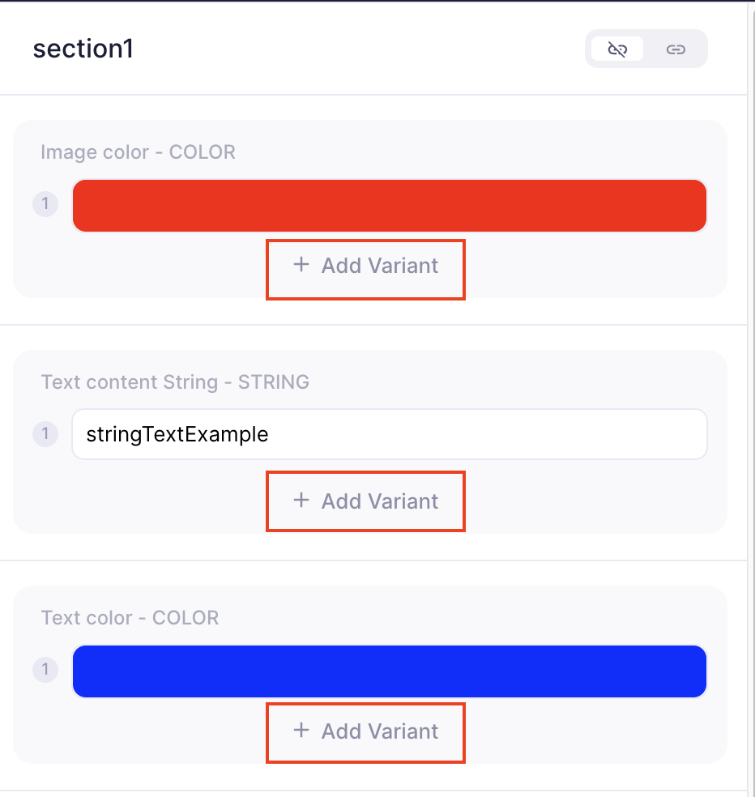Click the plus icon in Text content Add Variant
This screenshot has width=755, height=797.
click(x=301, y=501)
